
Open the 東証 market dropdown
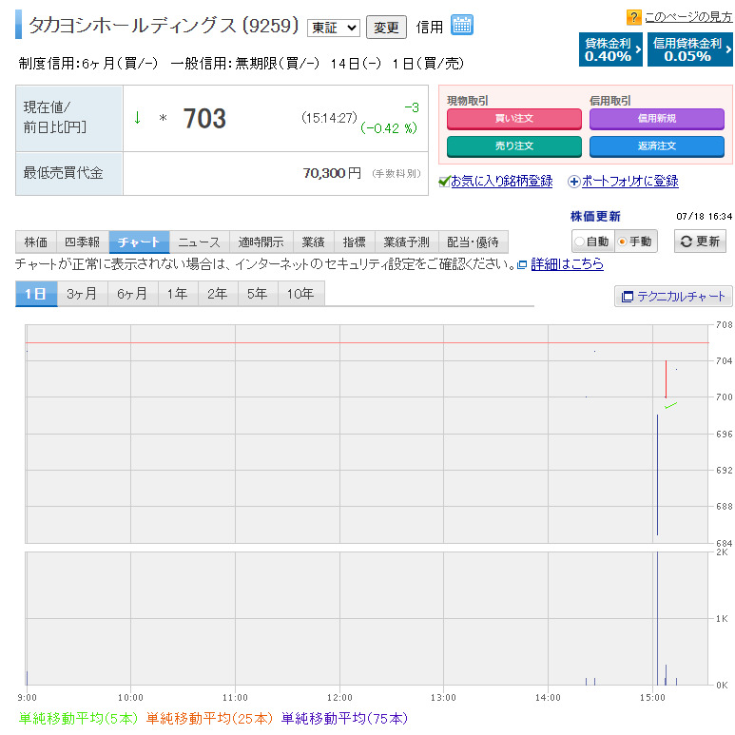[334, 29]
